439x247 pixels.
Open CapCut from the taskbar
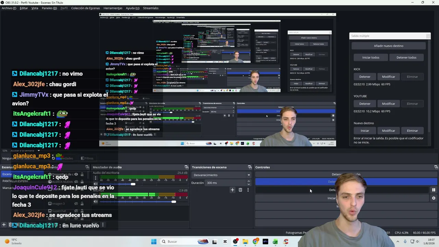tap(225, 242)
